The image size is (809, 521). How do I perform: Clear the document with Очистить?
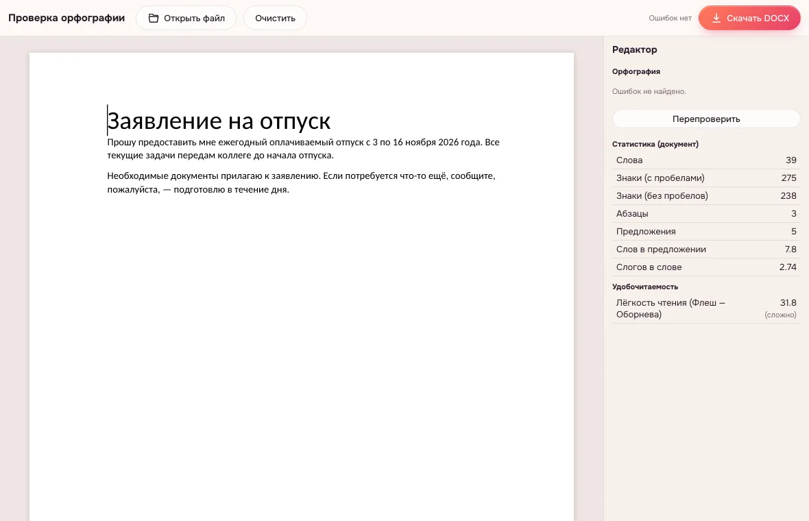tap(275, 18)
